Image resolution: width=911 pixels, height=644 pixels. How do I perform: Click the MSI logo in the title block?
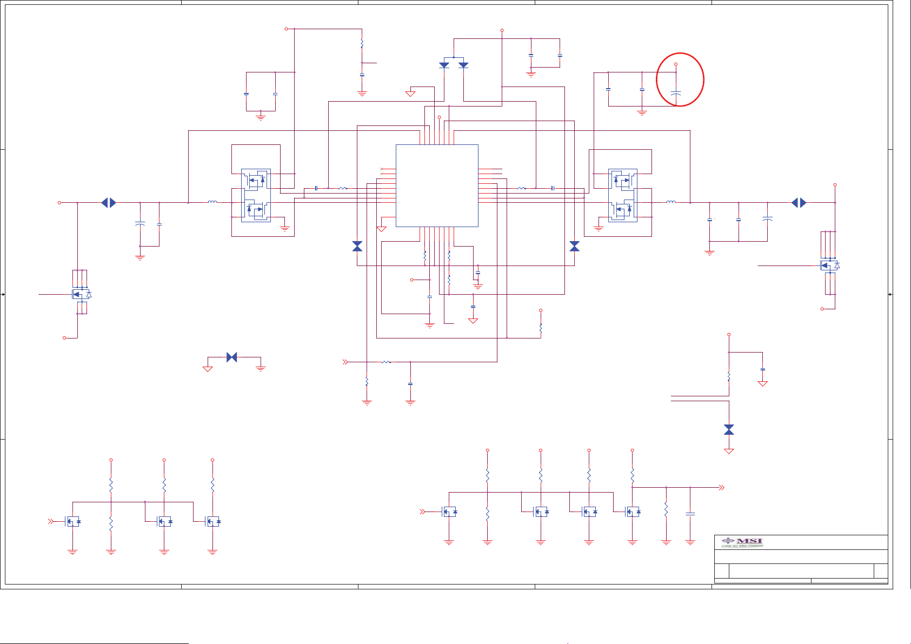pyautogui.click(x=743, y=542)
